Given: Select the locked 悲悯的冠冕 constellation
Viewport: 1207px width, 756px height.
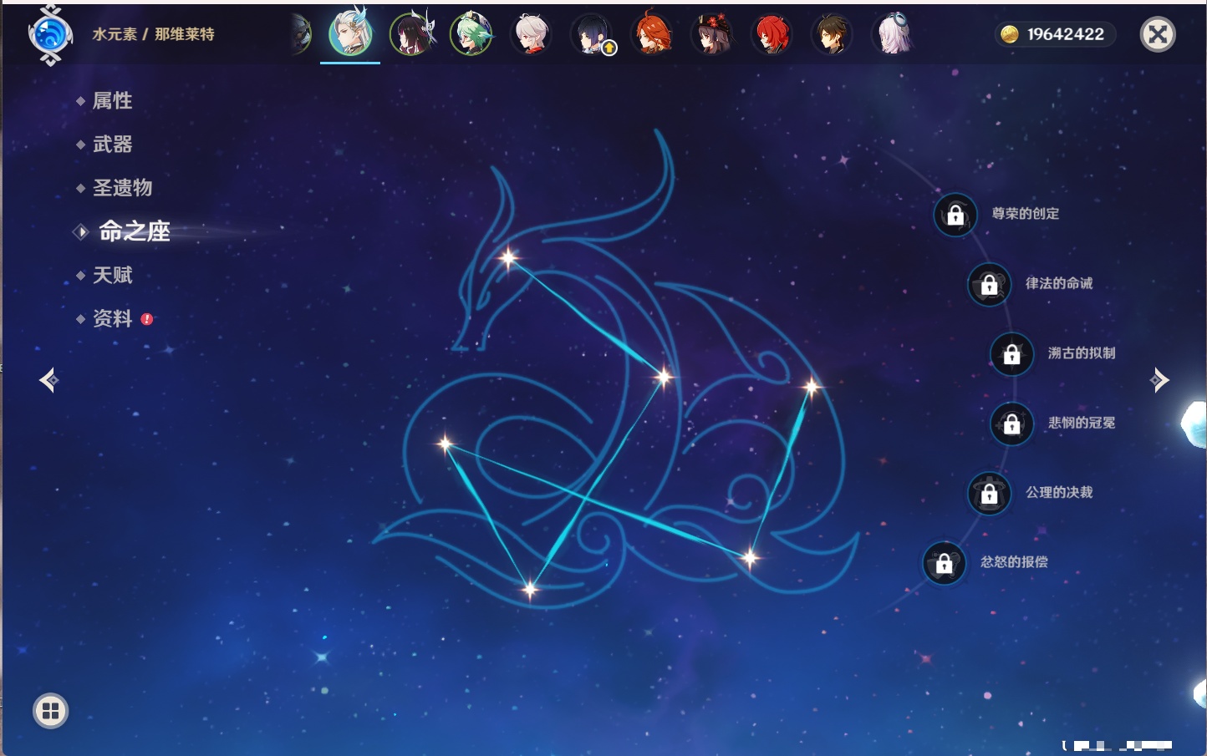Looking at the screenshot, I should 1011,424.
